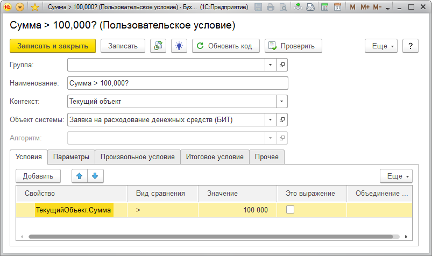Expand the Группа dropdown list

pyautogui.click(x=270, y=65)
